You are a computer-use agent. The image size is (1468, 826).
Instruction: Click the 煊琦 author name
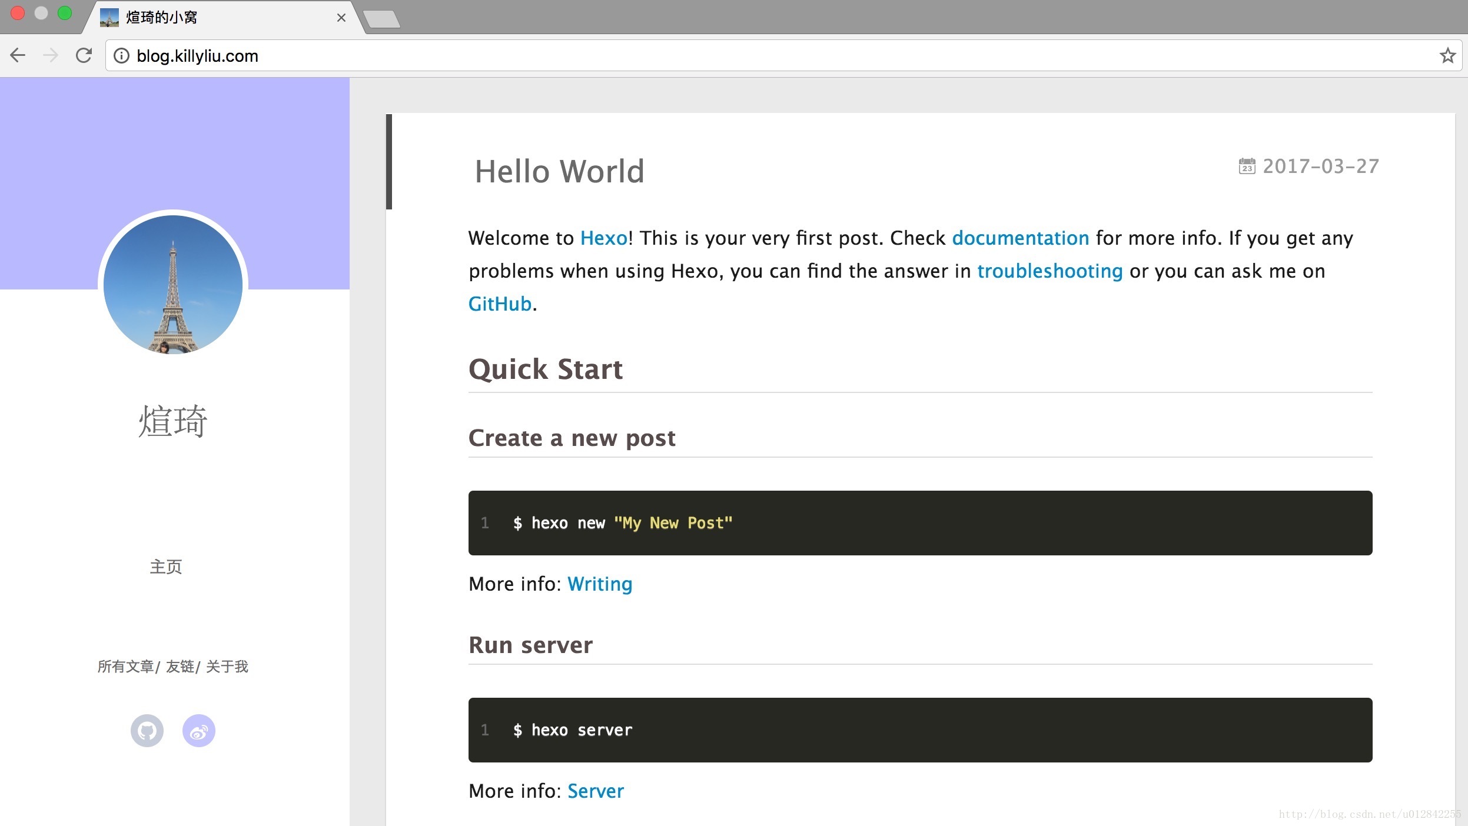173,421
